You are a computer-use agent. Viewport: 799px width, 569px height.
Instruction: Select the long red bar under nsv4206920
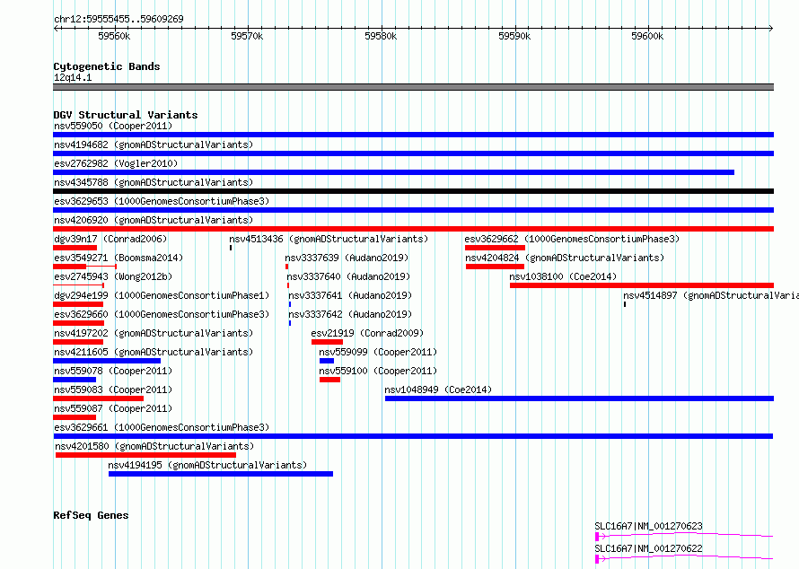tap(413, 229)
